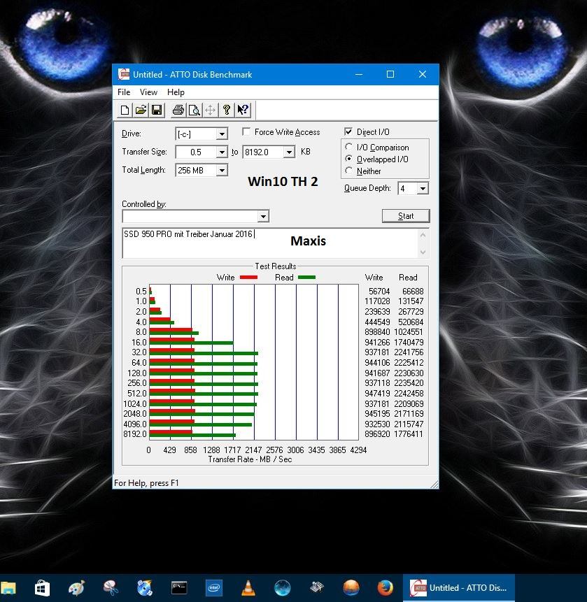Viewport: 587px width, 602px height.
Task: Click the read value 1776411
Action: point(409,433)
